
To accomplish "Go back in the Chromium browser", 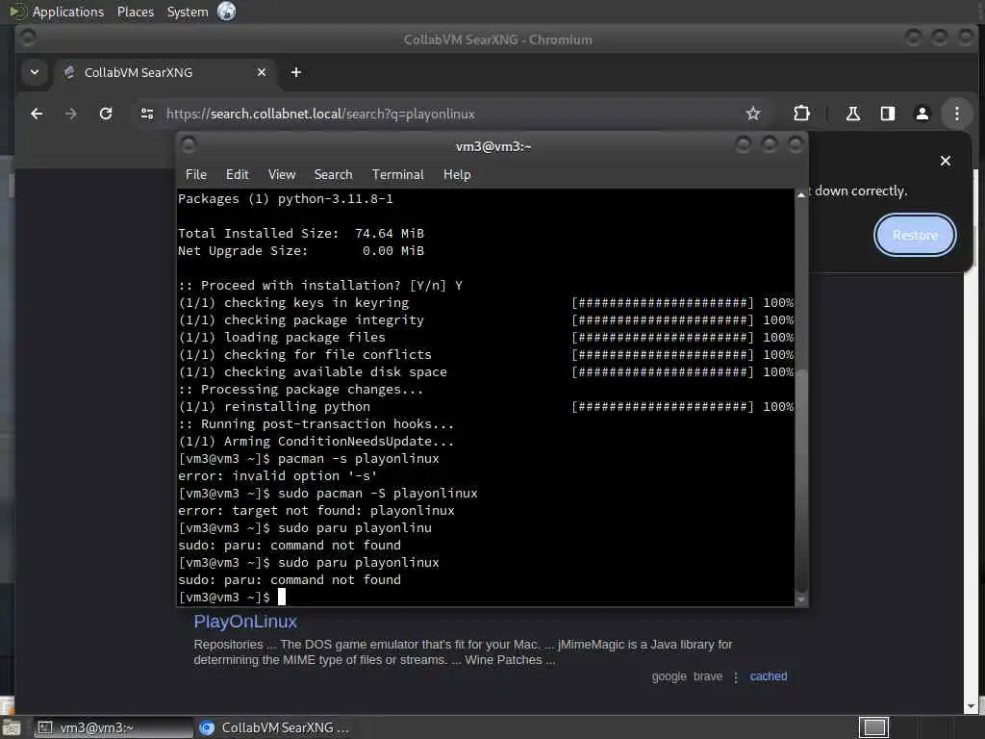I will (x=37, y=114).
